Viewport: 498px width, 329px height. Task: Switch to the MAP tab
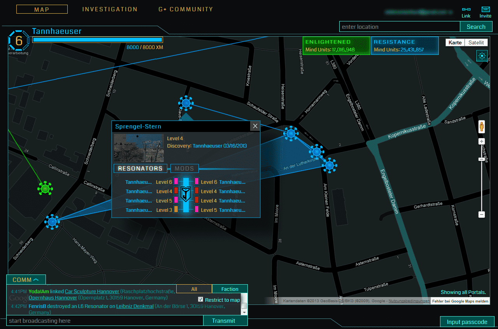pyautogui.click(x=42, y=9)
